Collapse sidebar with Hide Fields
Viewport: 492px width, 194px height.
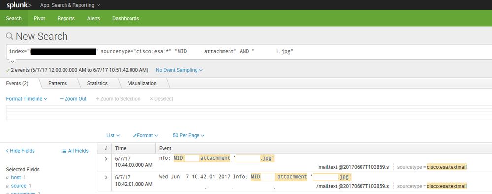coord(20,151)
